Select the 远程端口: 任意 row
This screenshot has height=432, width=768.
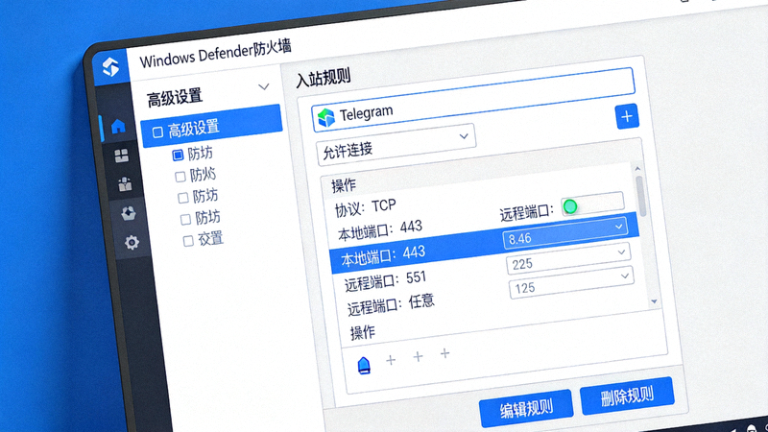(x=391, y=304)
